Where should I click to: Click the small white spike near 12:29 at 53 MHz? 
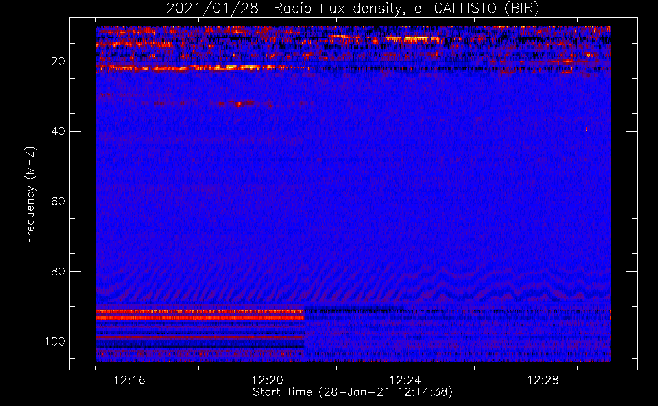tap(586, 177)
